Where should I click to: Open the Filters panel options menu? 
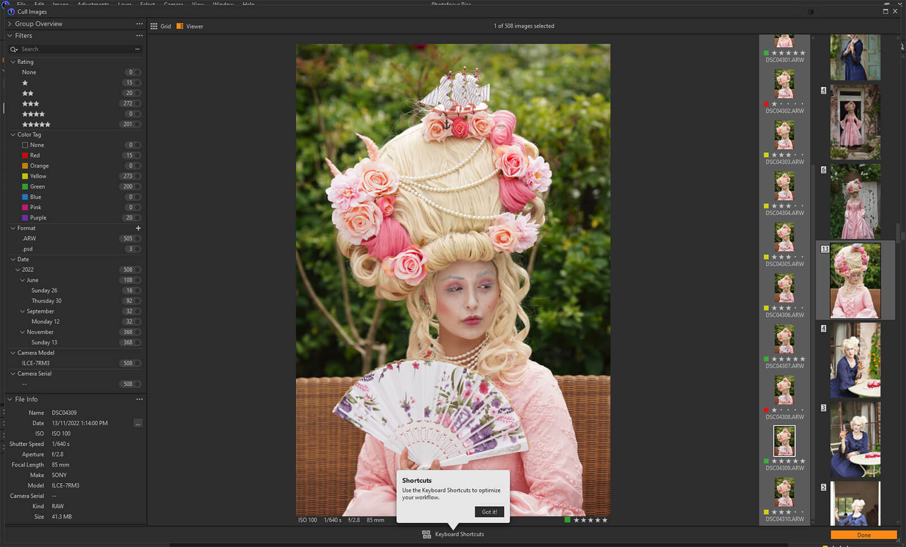139,36
